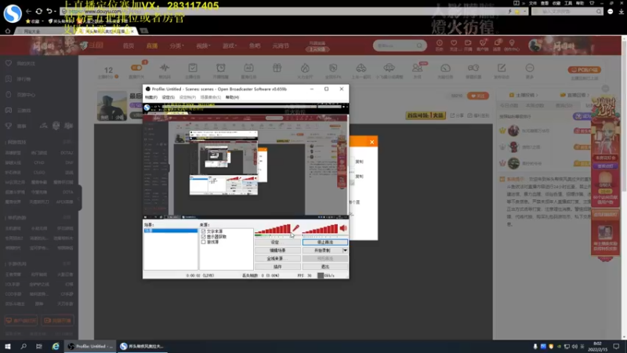Click the browser back arrow
The image size is (627, 353).
(x=28, y=11)
